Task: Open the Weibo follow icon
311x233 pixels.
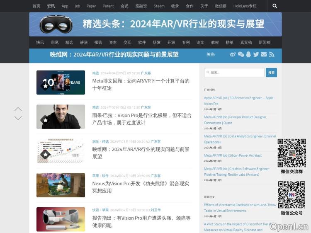Action: pos(233,54)
